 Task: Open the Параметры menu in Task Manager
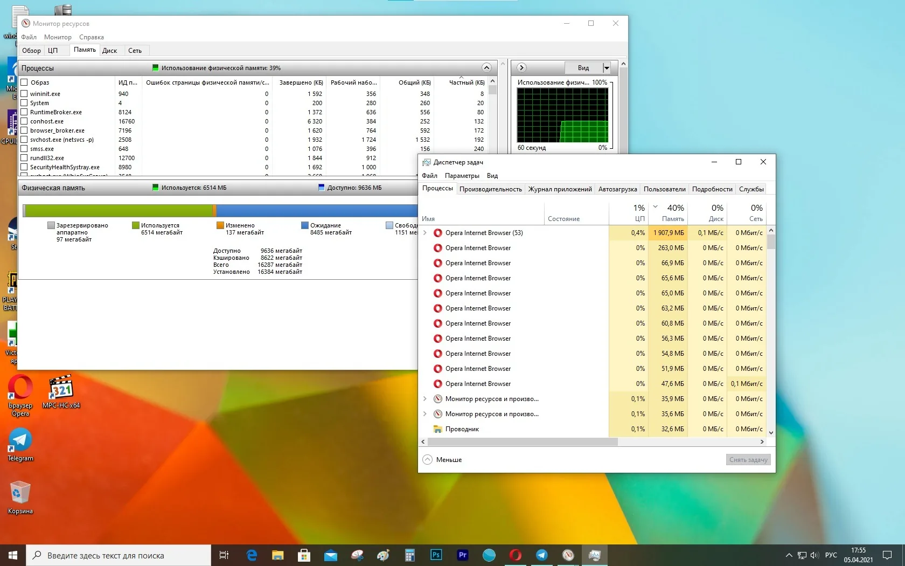coord(462,175)
